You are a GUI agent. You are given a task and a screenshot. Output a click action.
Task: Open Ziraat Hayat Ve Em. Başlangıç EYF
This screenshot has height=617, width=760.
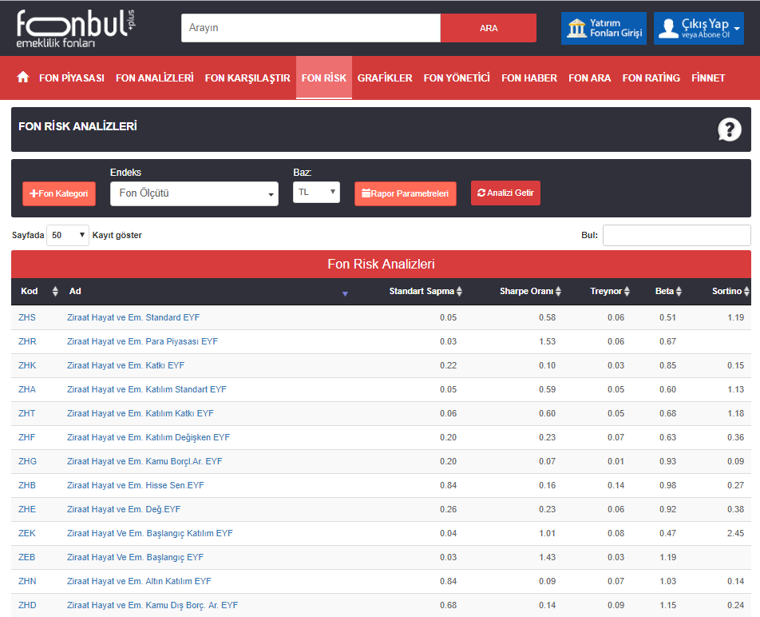tap(135, 557)
